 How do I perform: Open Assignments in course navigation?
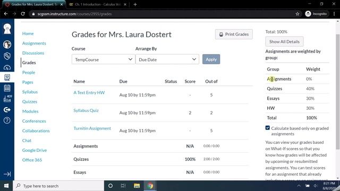(x=34, y=44)
